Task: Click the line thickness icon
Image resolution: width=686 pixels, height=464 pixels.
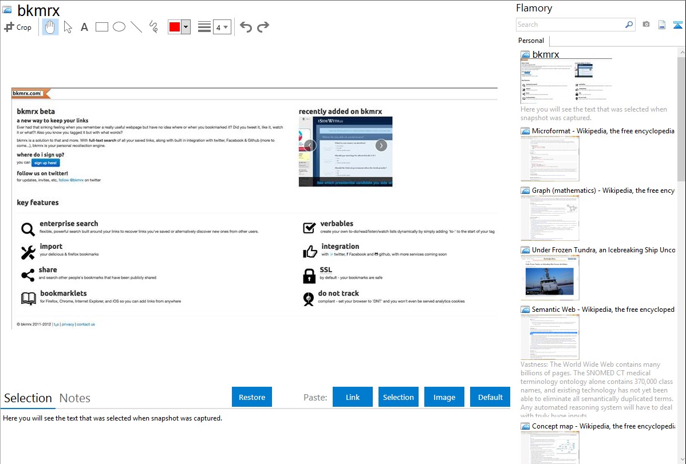Action: click(x=204, y=27)
